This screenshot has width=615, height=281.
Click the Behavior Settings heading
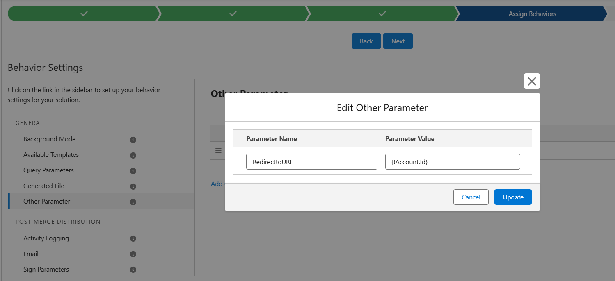(x=45, y=67)
